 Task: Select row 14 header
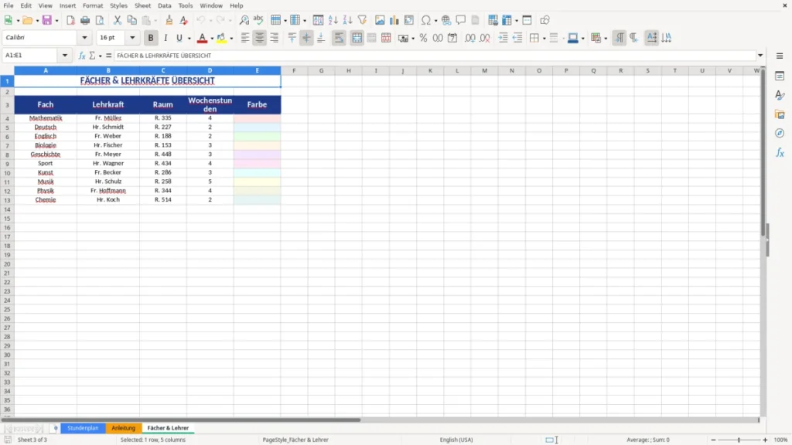pos(7,209)
